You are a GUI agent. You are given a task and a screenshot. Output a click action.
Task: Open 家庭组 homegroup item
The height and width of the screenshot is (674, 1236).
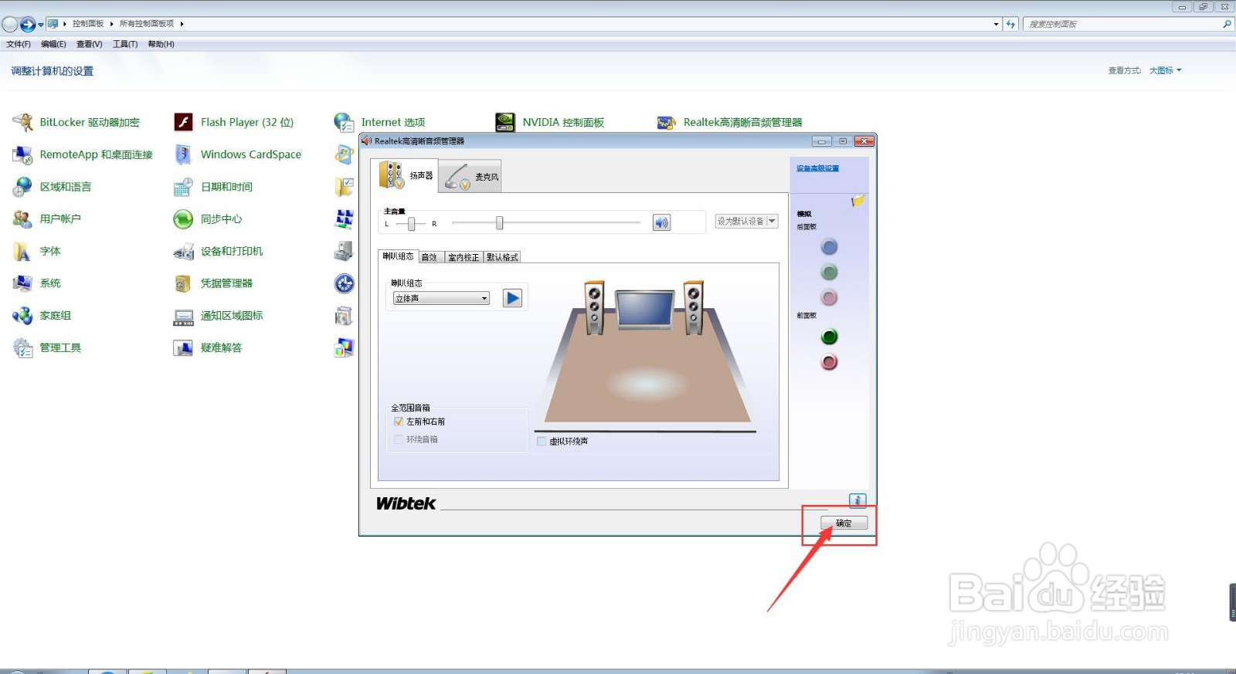click(42, 316)
